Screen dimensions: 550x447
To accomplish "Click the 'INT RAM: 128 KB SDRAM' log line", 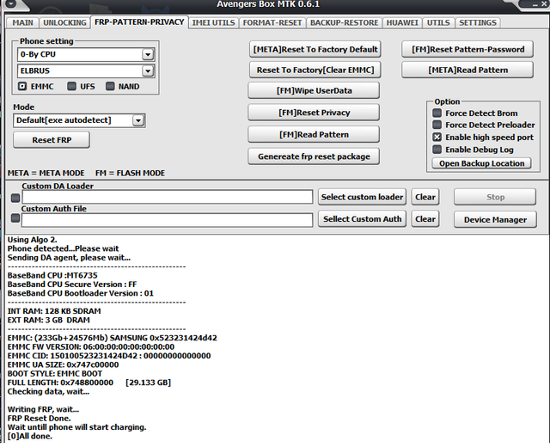I will 54,311.
